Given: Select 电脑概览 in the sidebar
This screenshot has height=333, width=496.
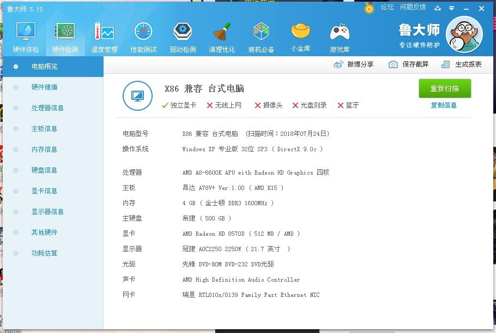Looking at the screenshot, I should coord(53,67).
